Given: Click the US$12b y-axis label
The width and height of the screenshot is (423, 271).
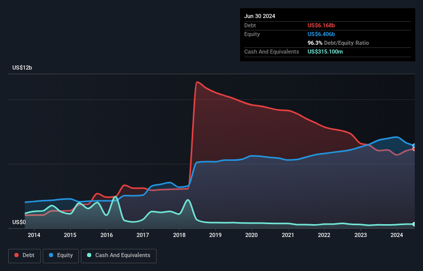Looking at the screenshot, I should pyautogui.click(x=22, y=67).
